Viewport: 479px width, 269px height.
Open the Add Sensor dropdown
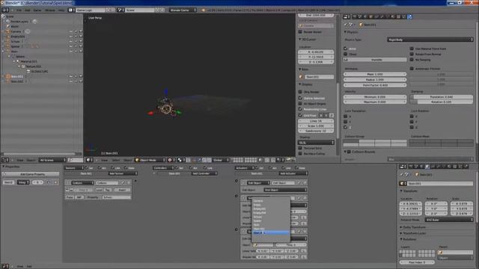(x=123, y=173)
